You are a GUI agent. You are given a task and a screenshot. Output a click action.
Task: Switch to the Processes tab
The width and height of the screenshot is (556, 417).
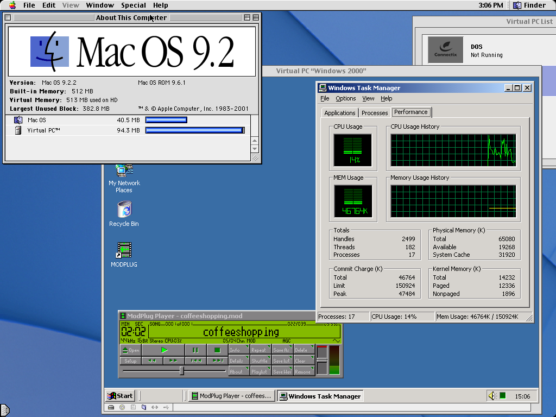[x=375, y=113]
